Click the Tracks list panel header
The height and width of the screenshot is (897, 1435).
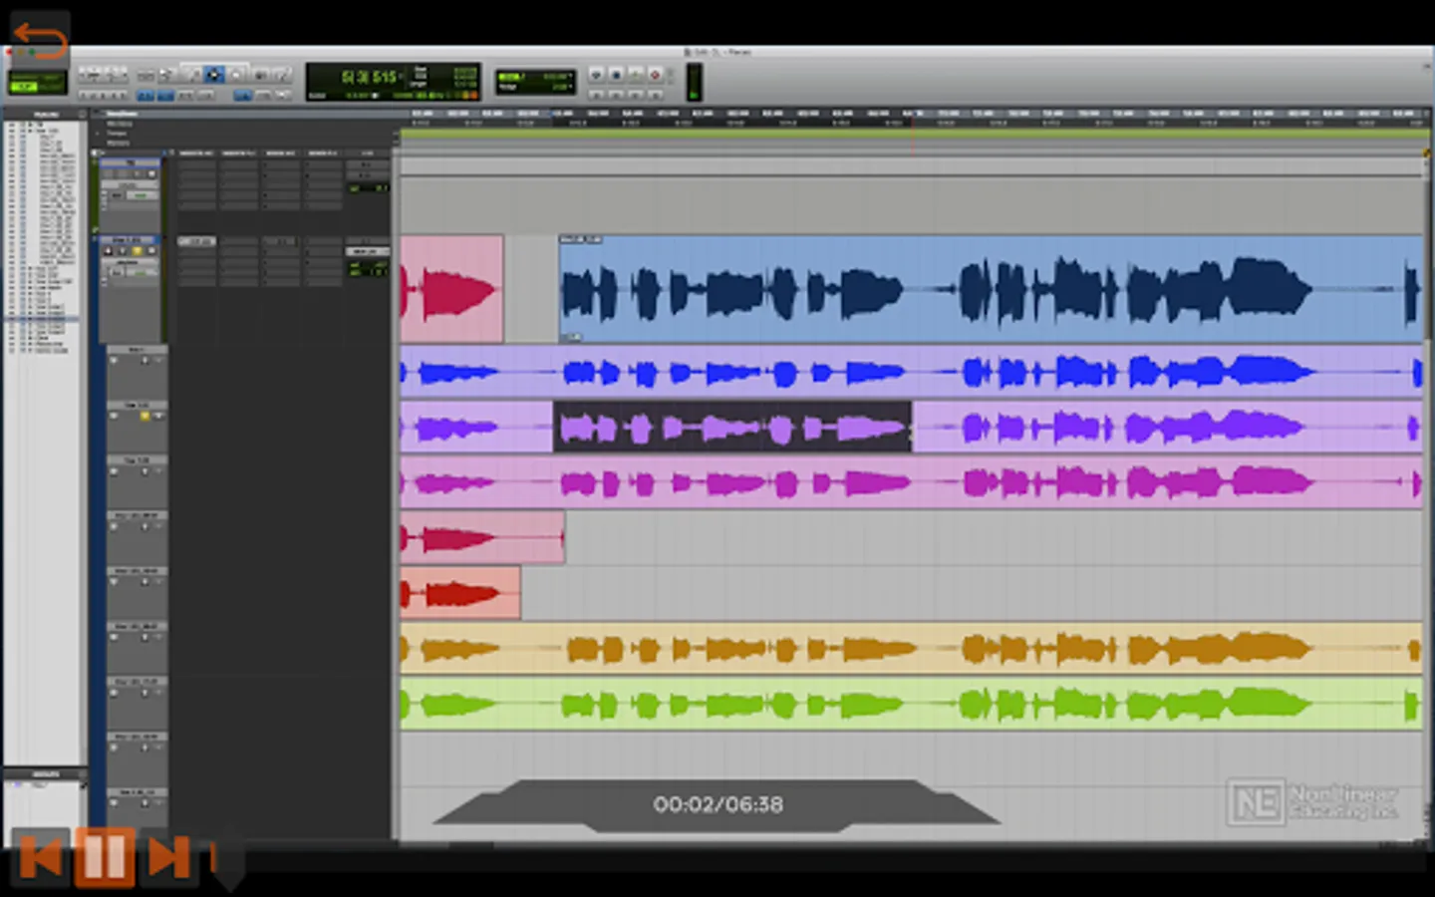45,115
